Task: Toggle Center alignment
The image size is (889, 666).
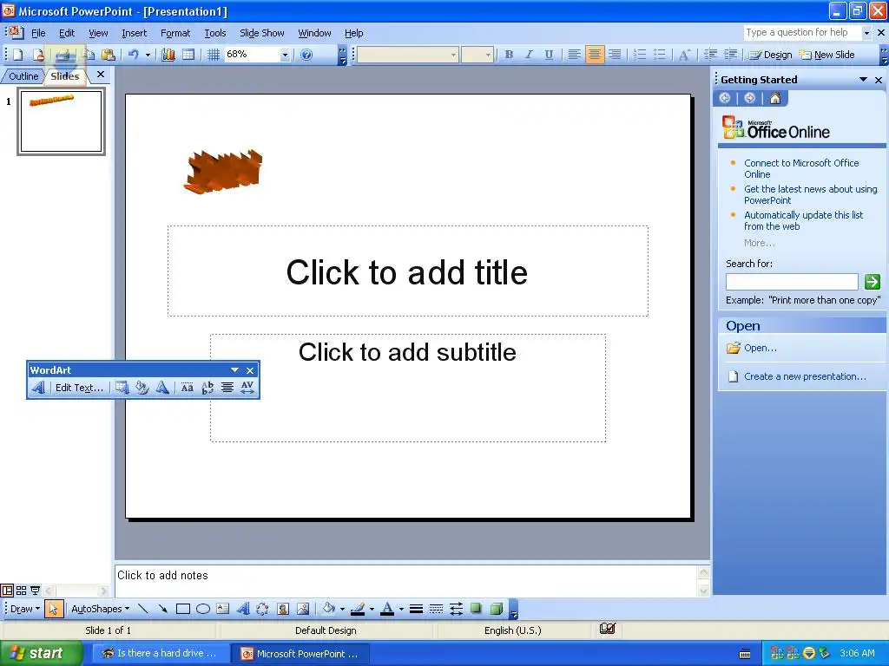Action: coord(595,55)
